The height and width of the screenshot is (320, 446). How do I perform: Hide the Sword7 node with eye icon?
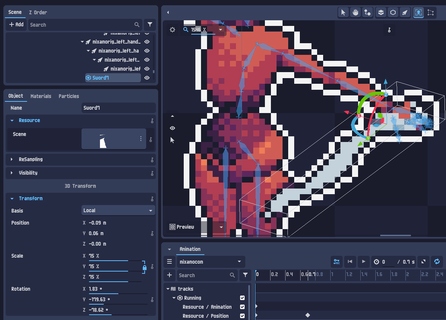147,78
